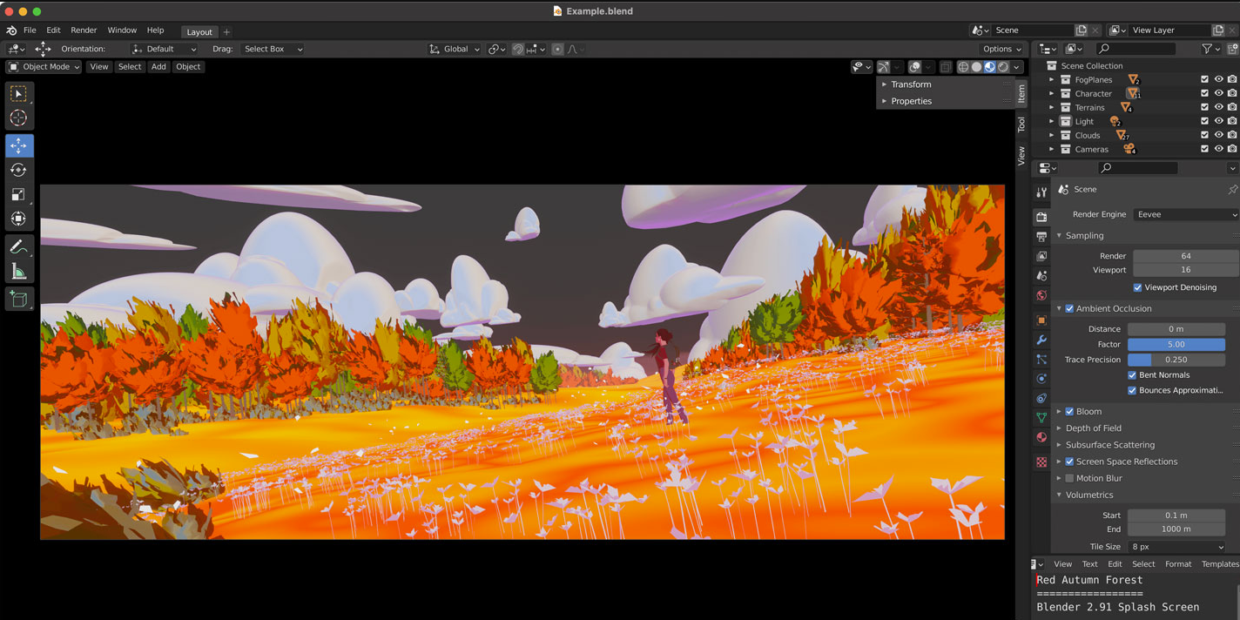
Task: Open the Render Engine dropdown showing Eevee
Action: click(1186, 214)
